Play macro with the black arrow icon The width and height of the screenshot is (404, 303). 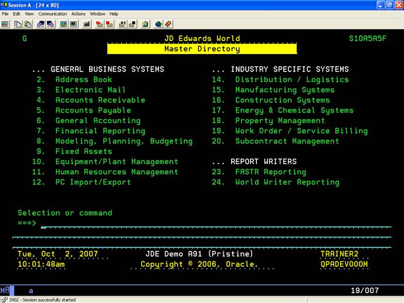(x=122, y=24)
